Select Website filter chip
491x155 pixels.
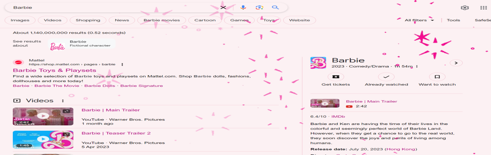click(299, 20)
